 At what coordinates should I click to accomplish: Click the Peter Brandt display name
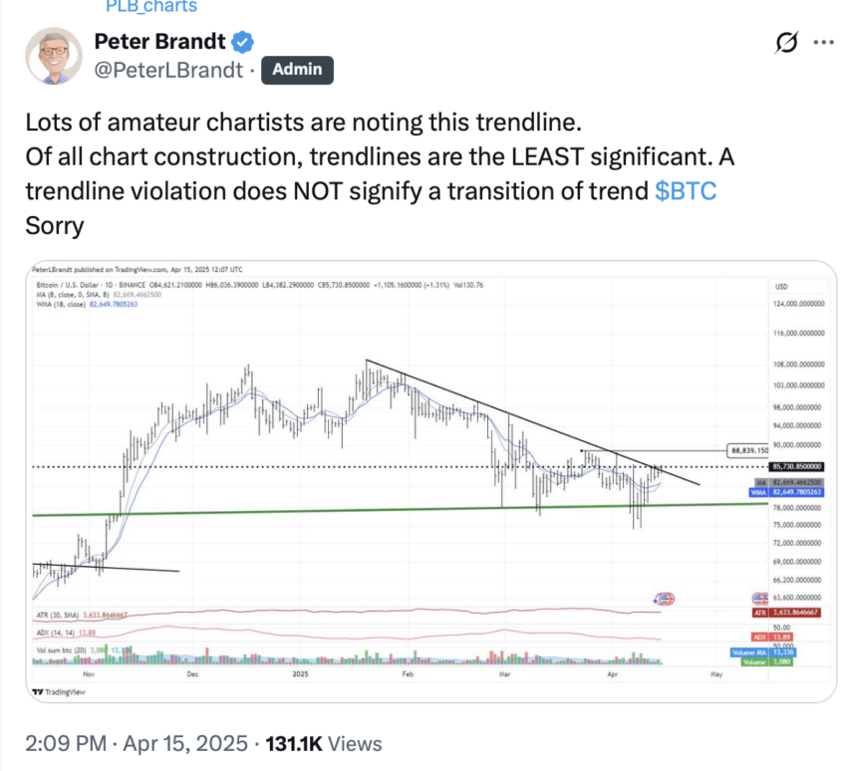159,42
